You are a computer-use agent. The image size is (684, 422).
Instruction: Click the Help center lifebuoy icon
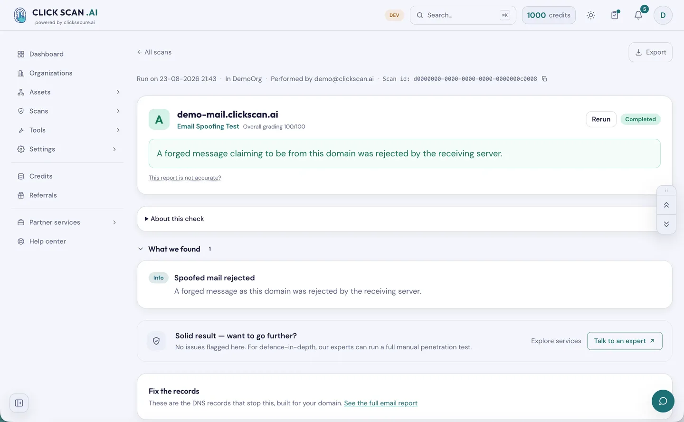pyautogui.click(x=21, y=241)
